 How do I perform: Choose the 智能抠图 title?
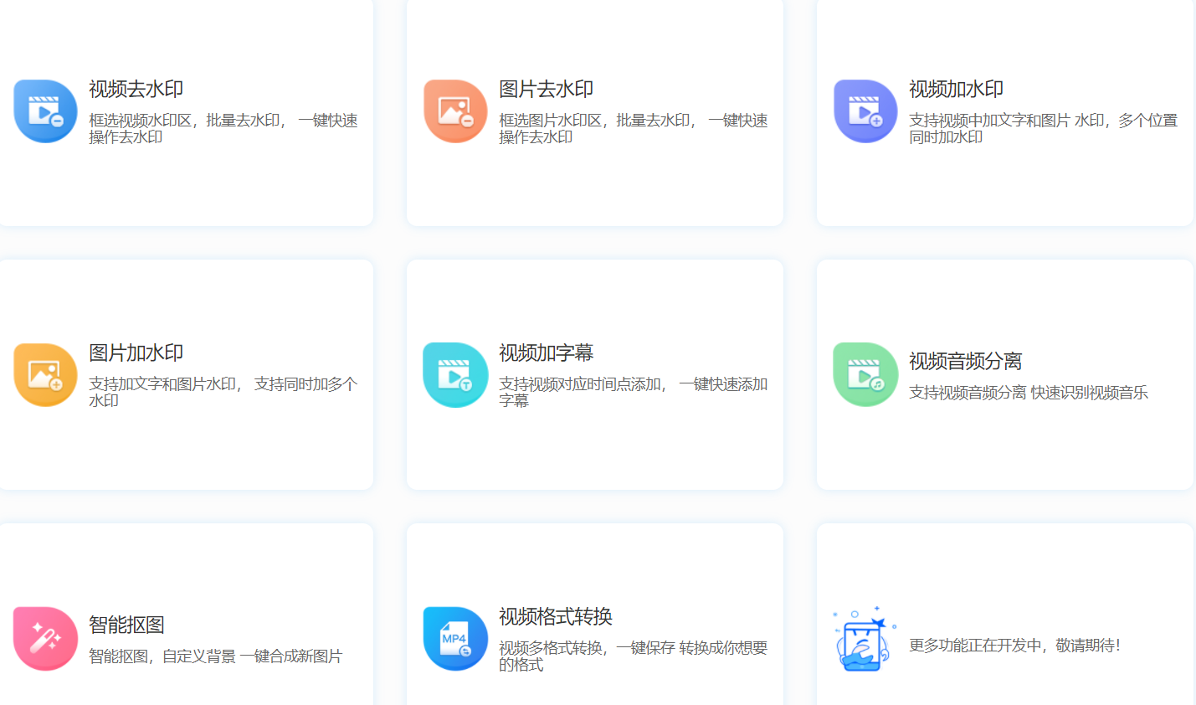126,625
